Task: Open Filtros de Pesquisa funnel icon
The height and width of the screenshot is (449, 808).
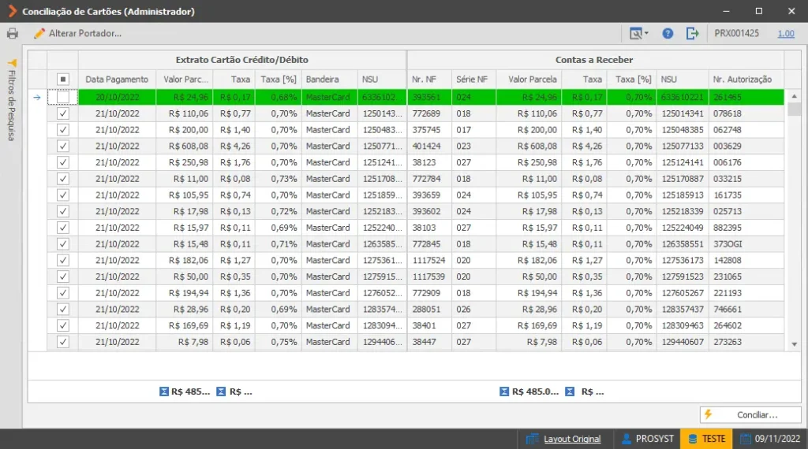Action: coord(12,63)
